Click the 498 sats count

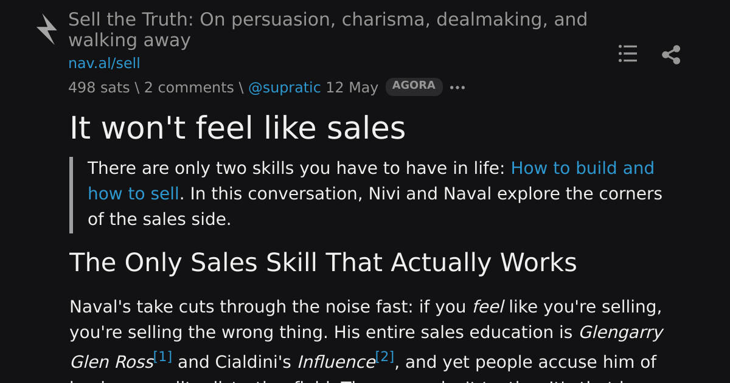(x=99, y=88)
